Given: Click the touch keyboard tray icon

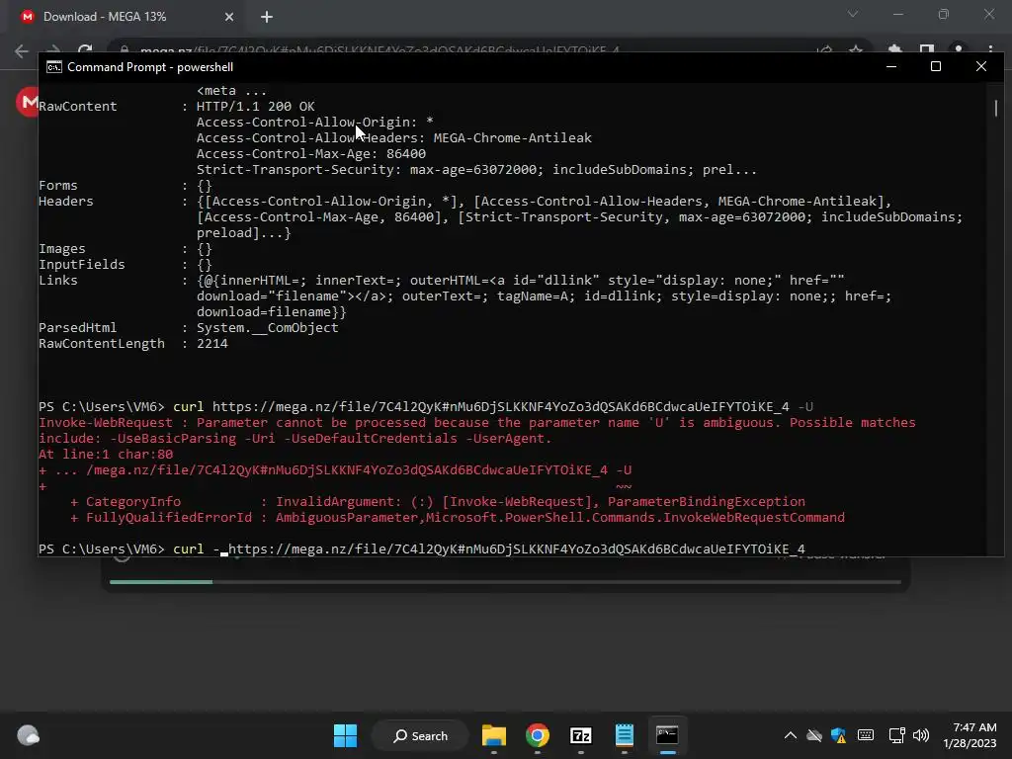Looking at the screenshot, I should 866,735.
